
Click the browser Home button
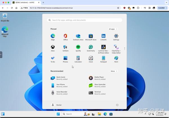16,8
